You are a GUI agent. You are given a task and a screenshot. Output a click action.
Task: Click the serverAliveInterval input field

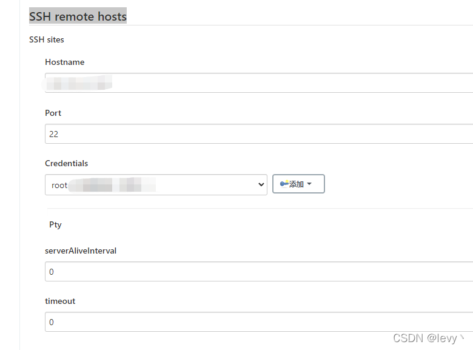(x=259, y=272)
